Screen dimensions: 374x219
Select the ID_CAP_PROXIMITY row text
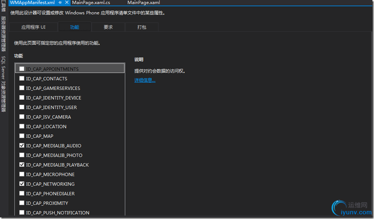pos(47,203)
